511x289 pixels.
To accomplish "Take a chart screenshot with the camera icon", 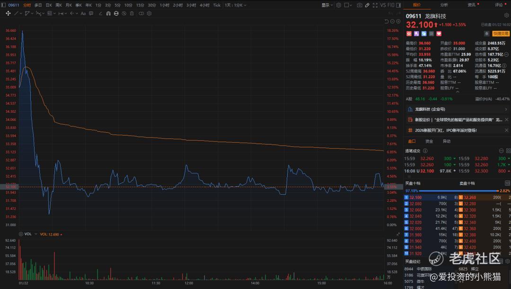I will (x=360, y=5).
